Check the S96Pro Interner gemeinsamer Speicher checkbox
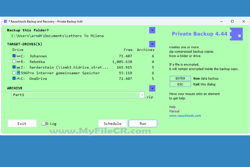The height and width of the screenshot is (167, 250). click(14, 73)
